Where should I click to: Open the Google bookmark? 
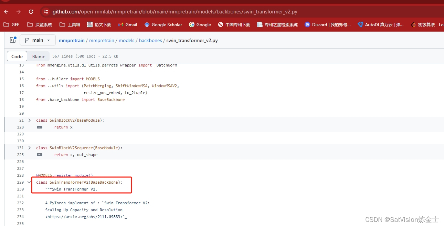(x=200, y=24)
